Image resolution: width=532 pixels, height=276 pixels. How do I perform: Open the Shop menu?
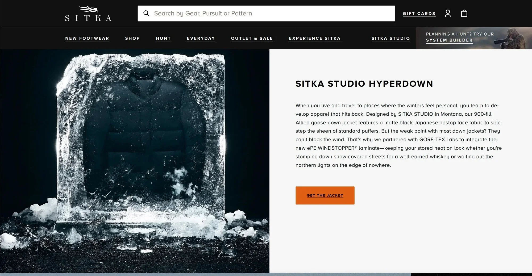[132, 38]
